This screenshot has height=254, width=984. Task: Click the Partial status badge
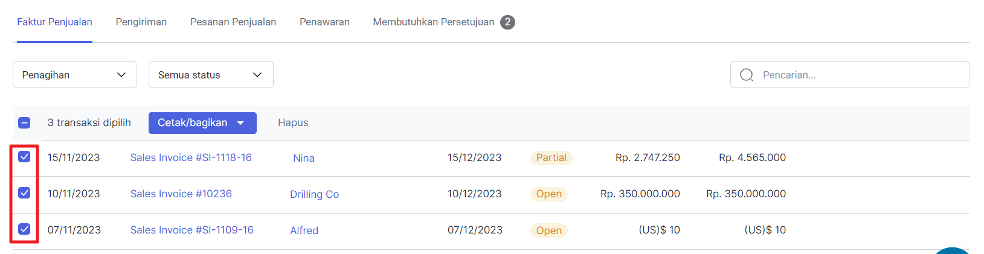(x=551, y=157)
